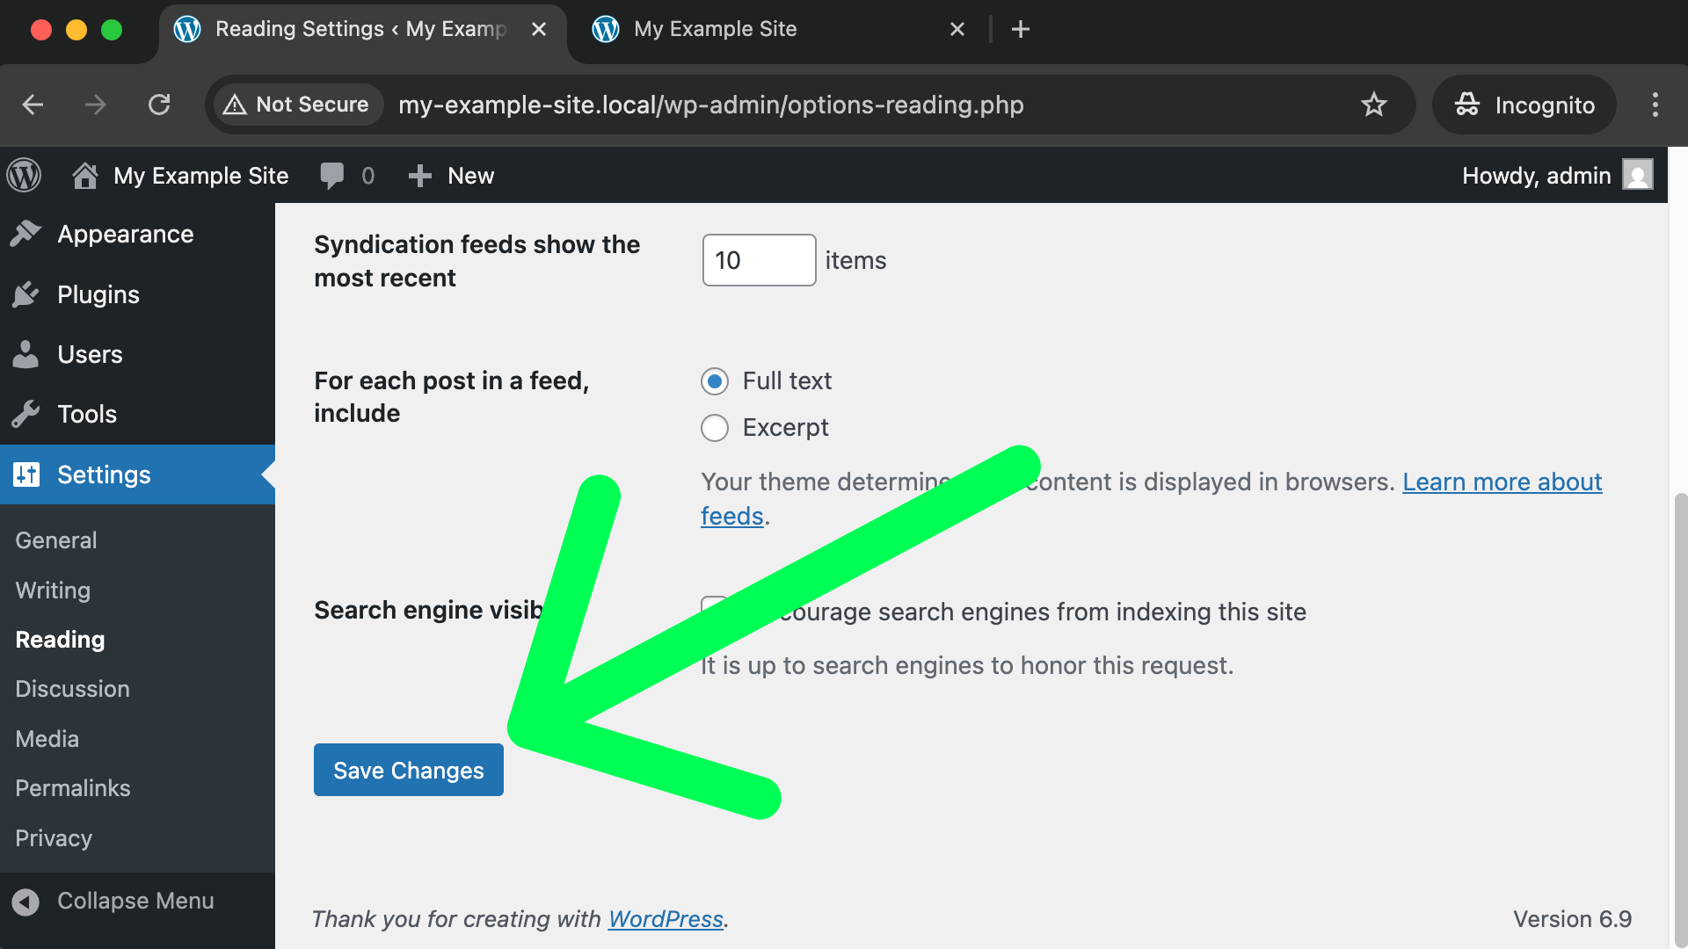The height and width of the screenshot is (949, 1688).
Task: Switch to the My Example Site tab
Action: tap(715, 29)
